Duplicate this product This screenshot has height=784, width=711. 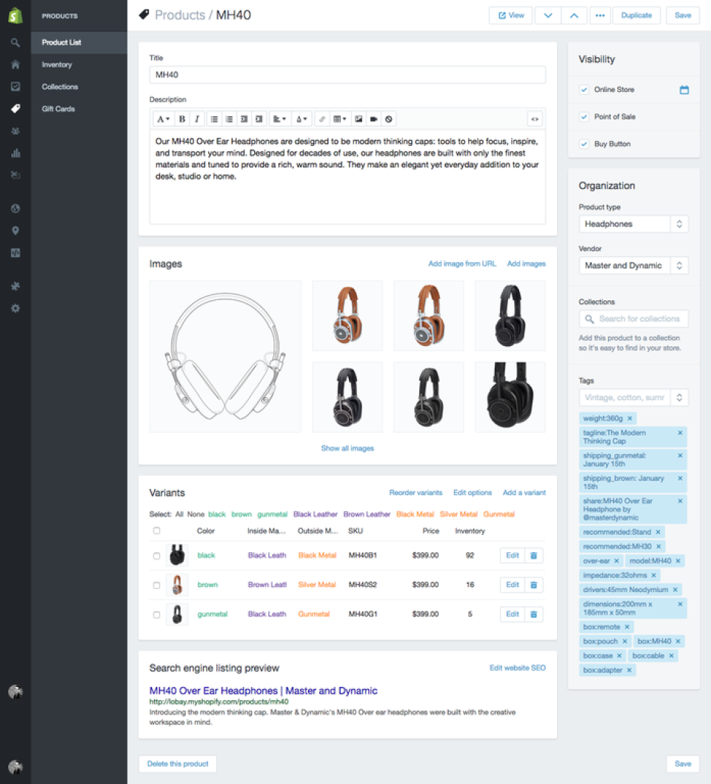click(635, 15)
